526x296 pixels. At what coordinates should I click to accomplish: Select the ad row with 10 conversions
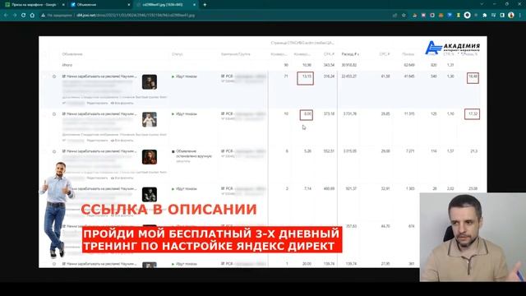[x=54, y=114]
